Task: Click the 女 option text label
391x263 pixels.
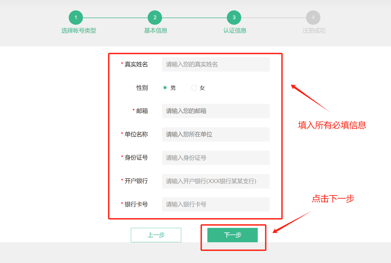Action: (x=202, y=88)
